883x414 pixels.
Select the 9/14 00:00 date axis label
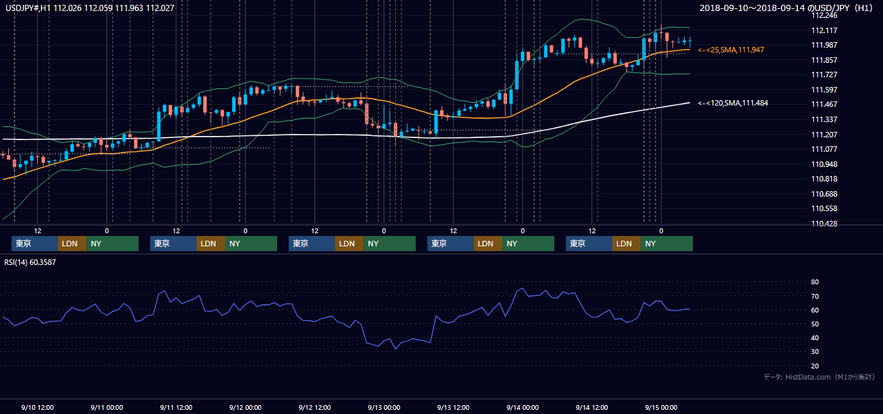(x=522, y=407)
